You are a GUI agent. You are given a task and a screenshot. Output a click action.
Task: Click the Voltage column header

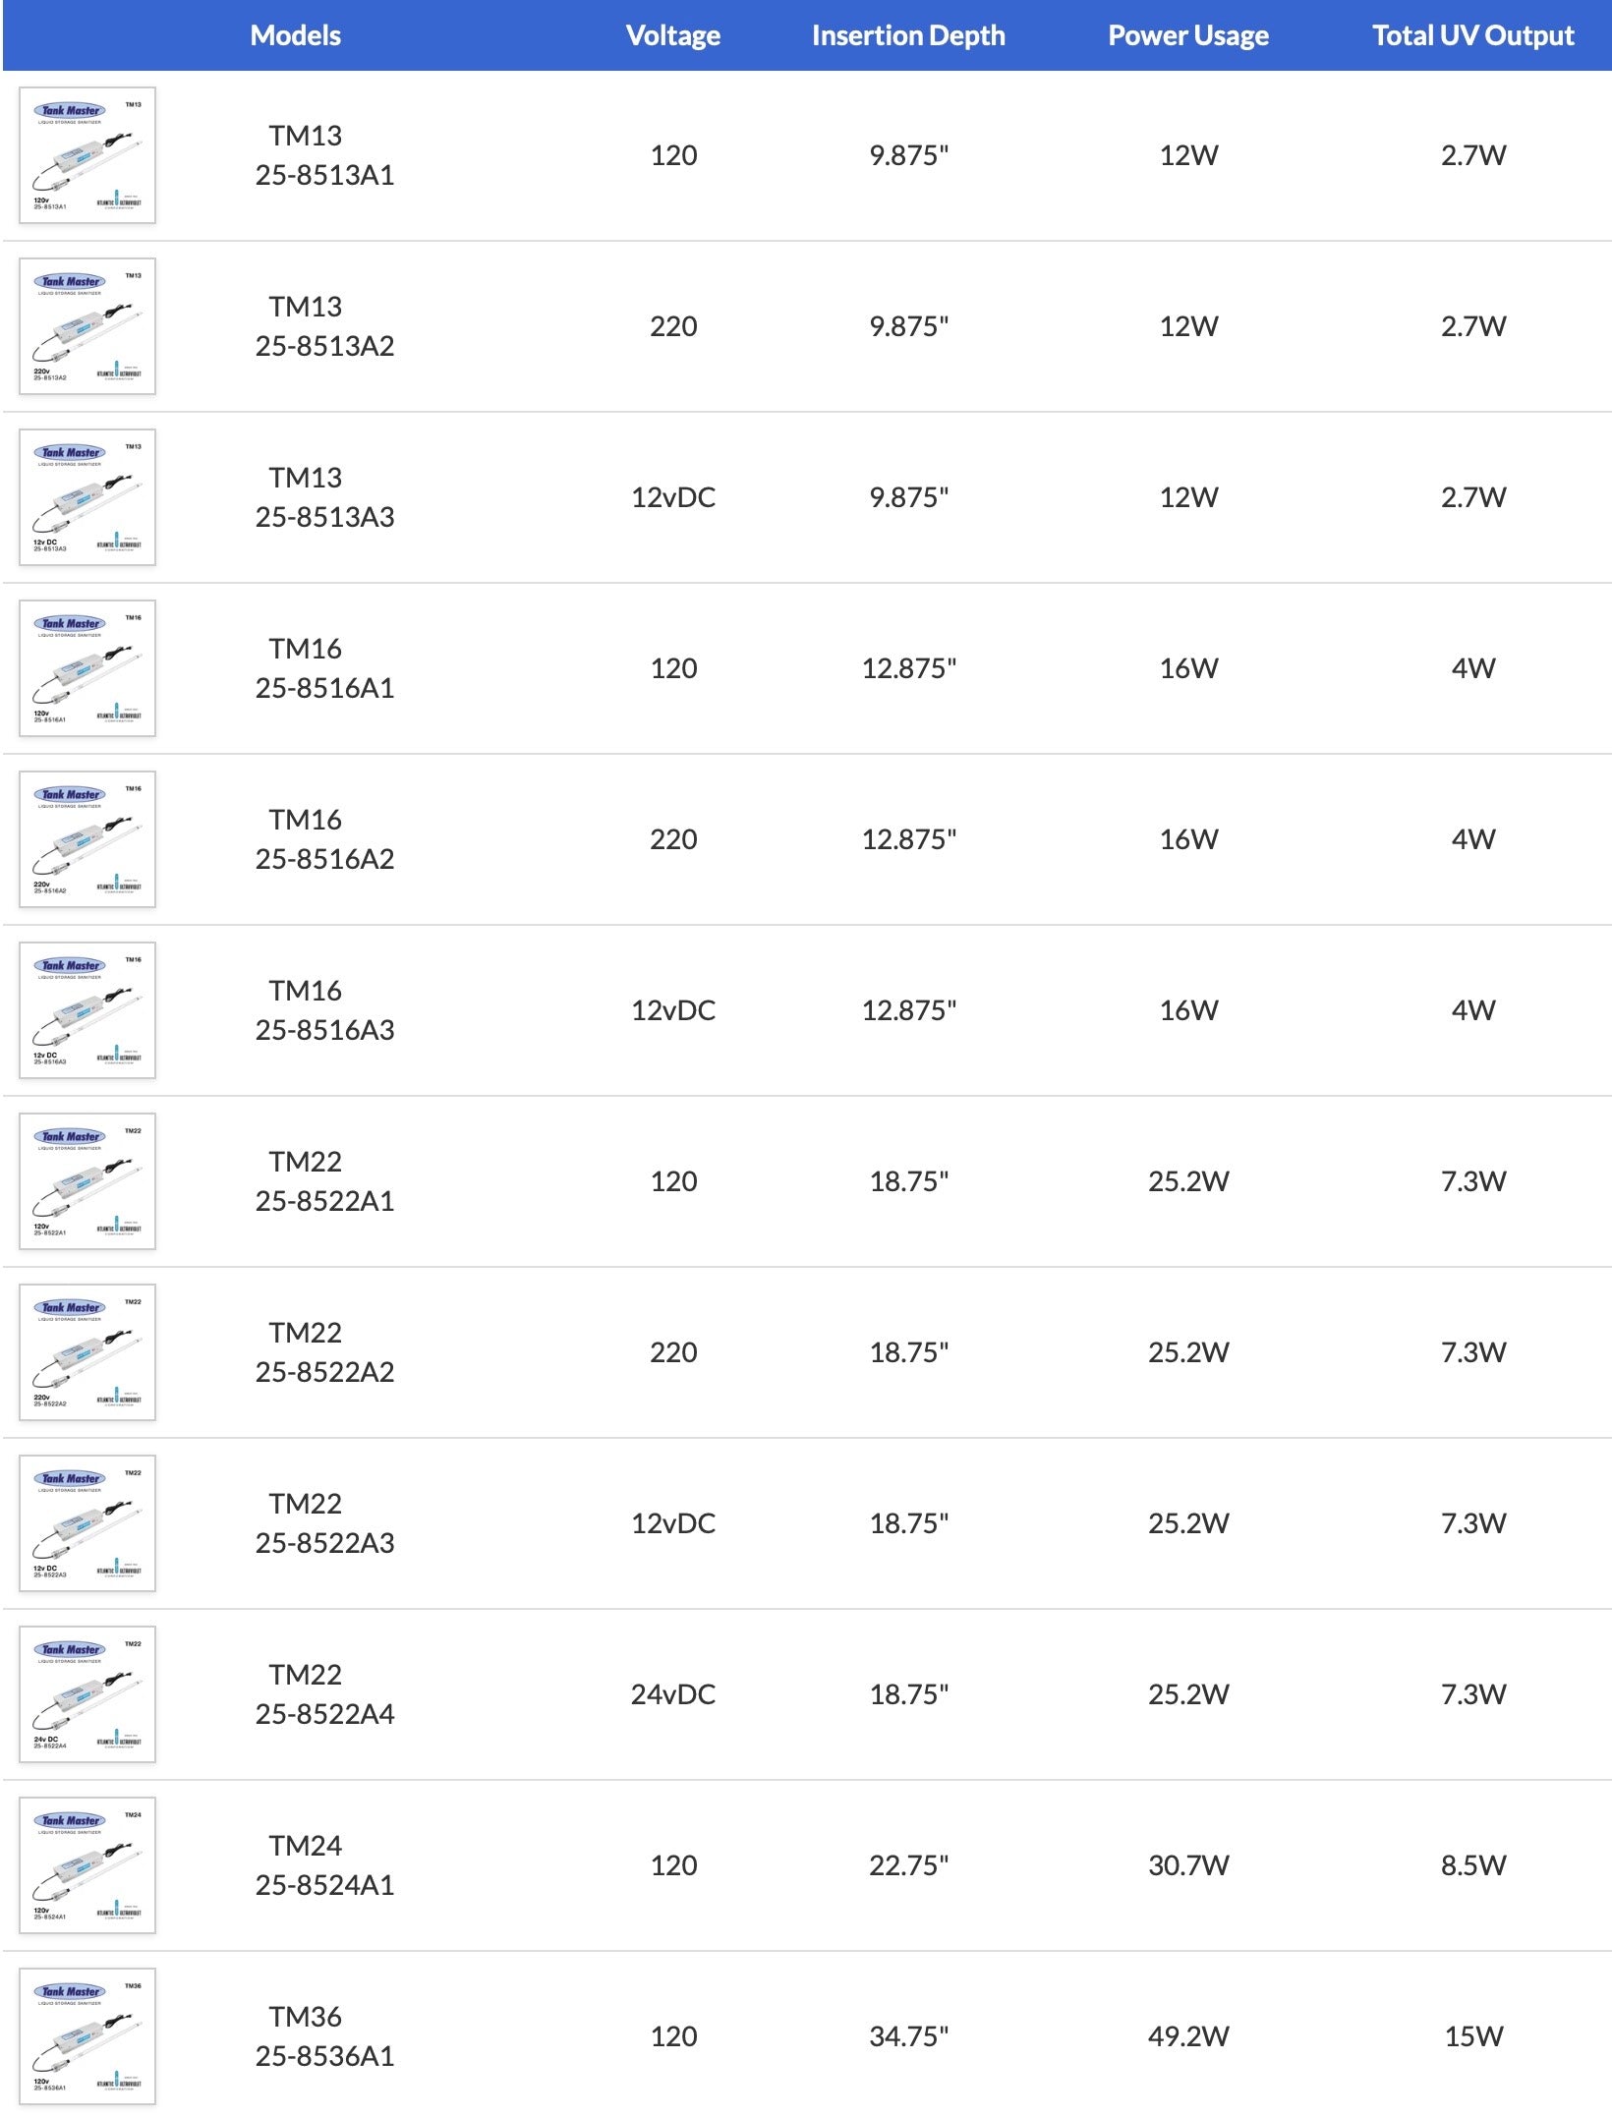(673, 35)
